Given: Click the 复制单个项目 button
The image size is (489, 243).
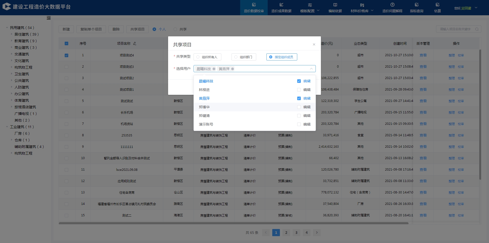Looking at the screenshot, I should pyautogui.click(x=91, y=29).
